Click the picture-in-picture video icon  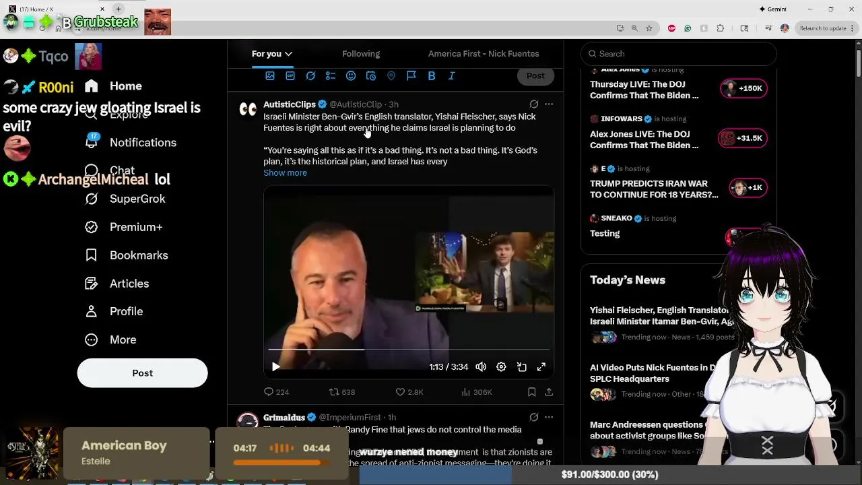coord(521,366)
